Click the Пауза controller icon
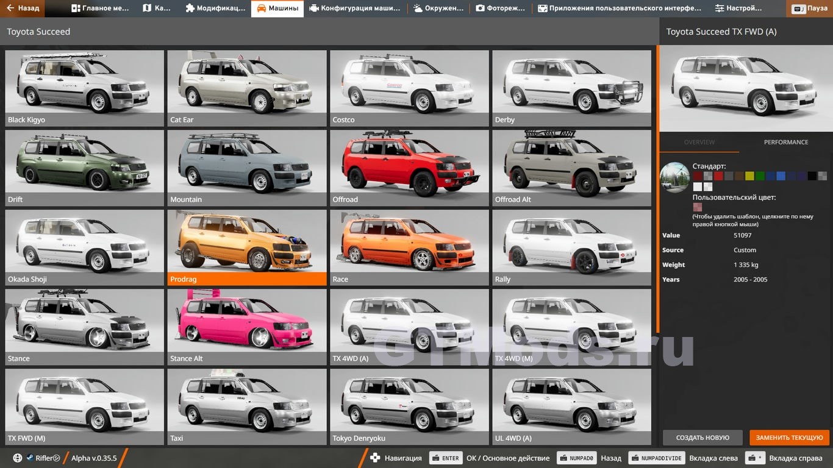The image size is (833, 468). pyautogui.click(x=799, y=9)
